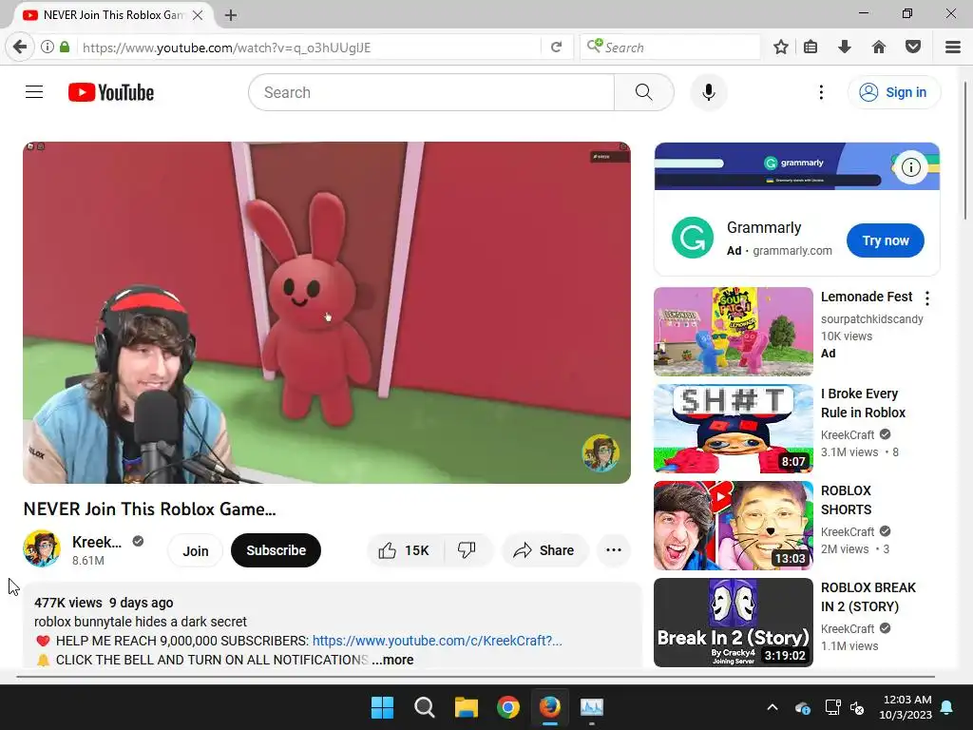Open YouTube settings three-dot menu
Screen dimensions: 973x730
click(821, 92)
